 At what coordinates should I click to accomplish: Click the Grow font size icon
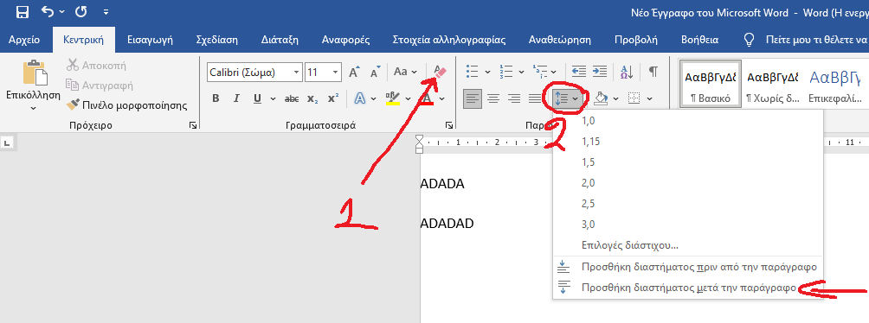[354, 72]
